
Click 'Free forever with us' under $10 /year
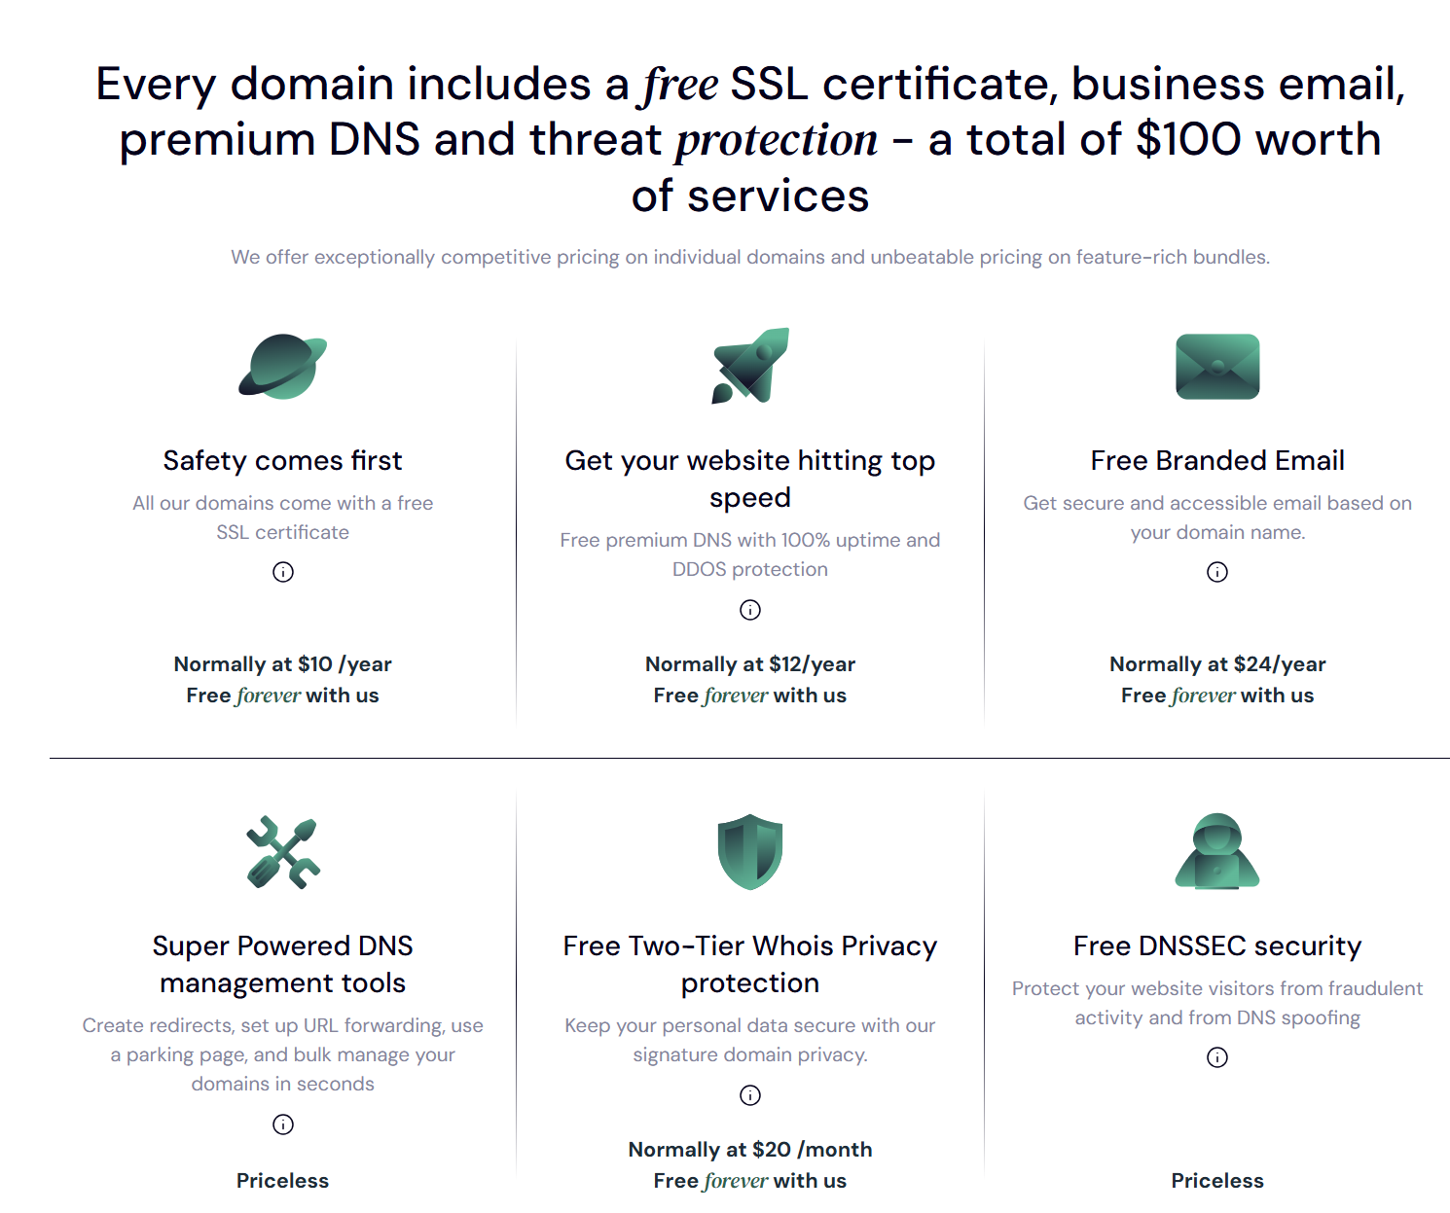tap(283, 696)
